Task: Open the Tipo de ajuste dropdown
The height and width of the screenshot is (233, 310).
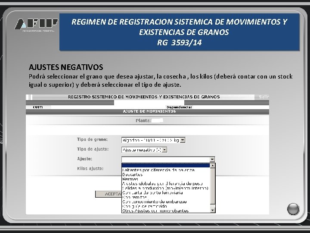Action: (164, 150)
